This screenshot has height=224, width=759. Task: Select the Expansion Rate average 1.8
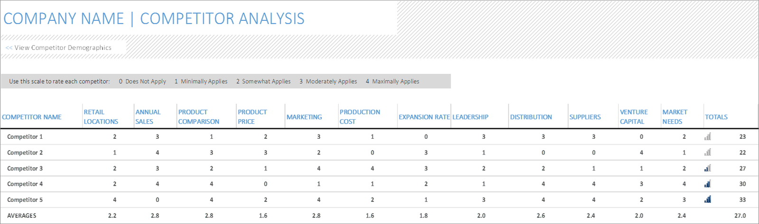click(424, 215)
